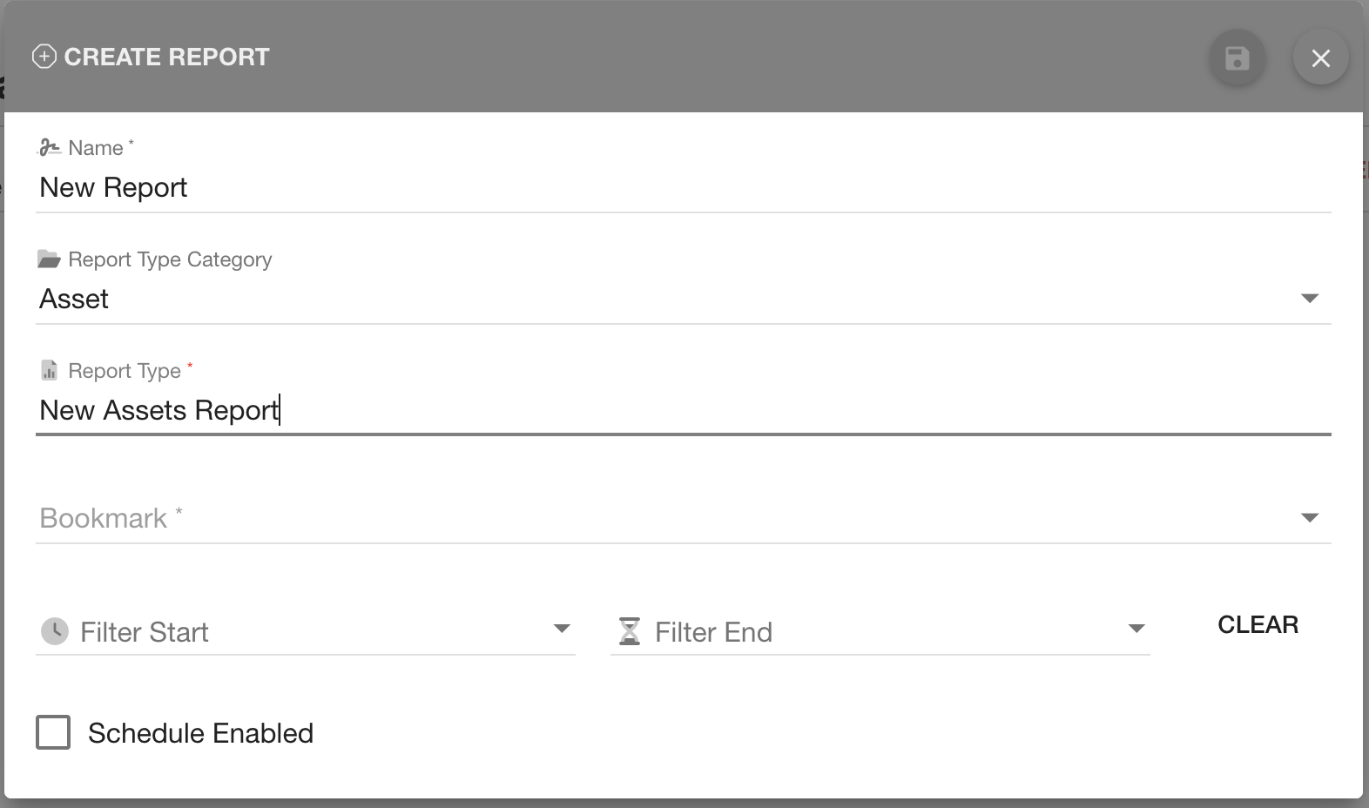1369x808 pixels.
Task: Open the Filter Start dropdown
Action: [x=563, y=628]
